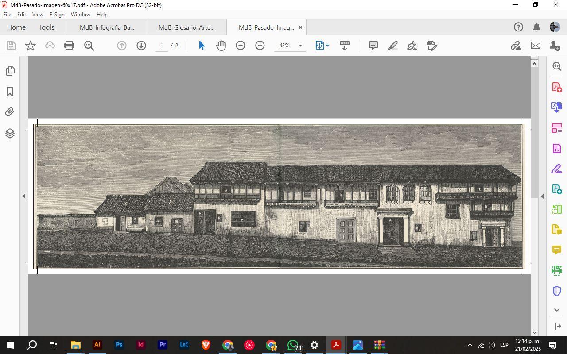Select the Highlight text pen tool
The width and height of the screenshot is (567, 354).
392,46
